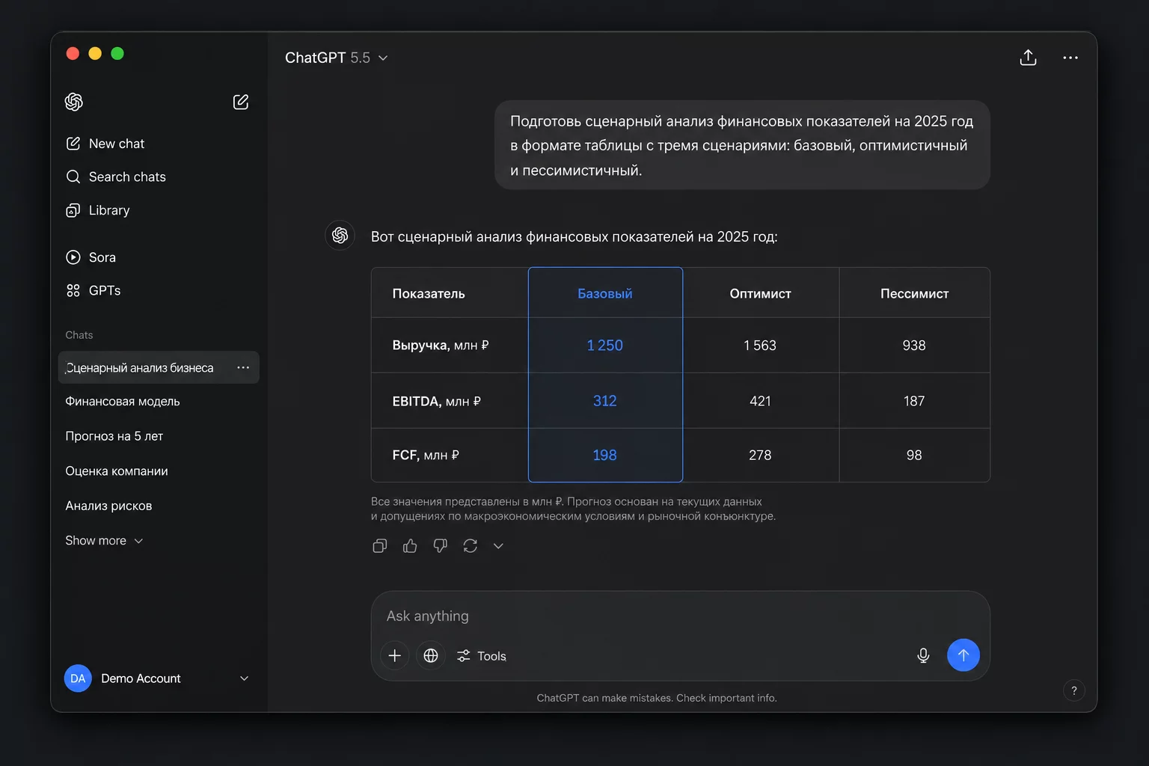Give the response a thumbs down
Screen dimensions: 1149x766
pyautogui.click(x=440, y=546)
